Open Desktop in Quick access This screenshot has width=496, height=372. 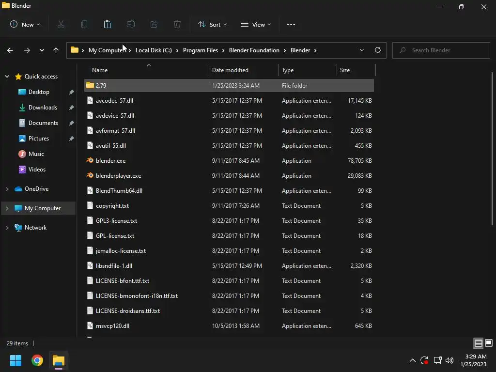[x=39, y=92]
